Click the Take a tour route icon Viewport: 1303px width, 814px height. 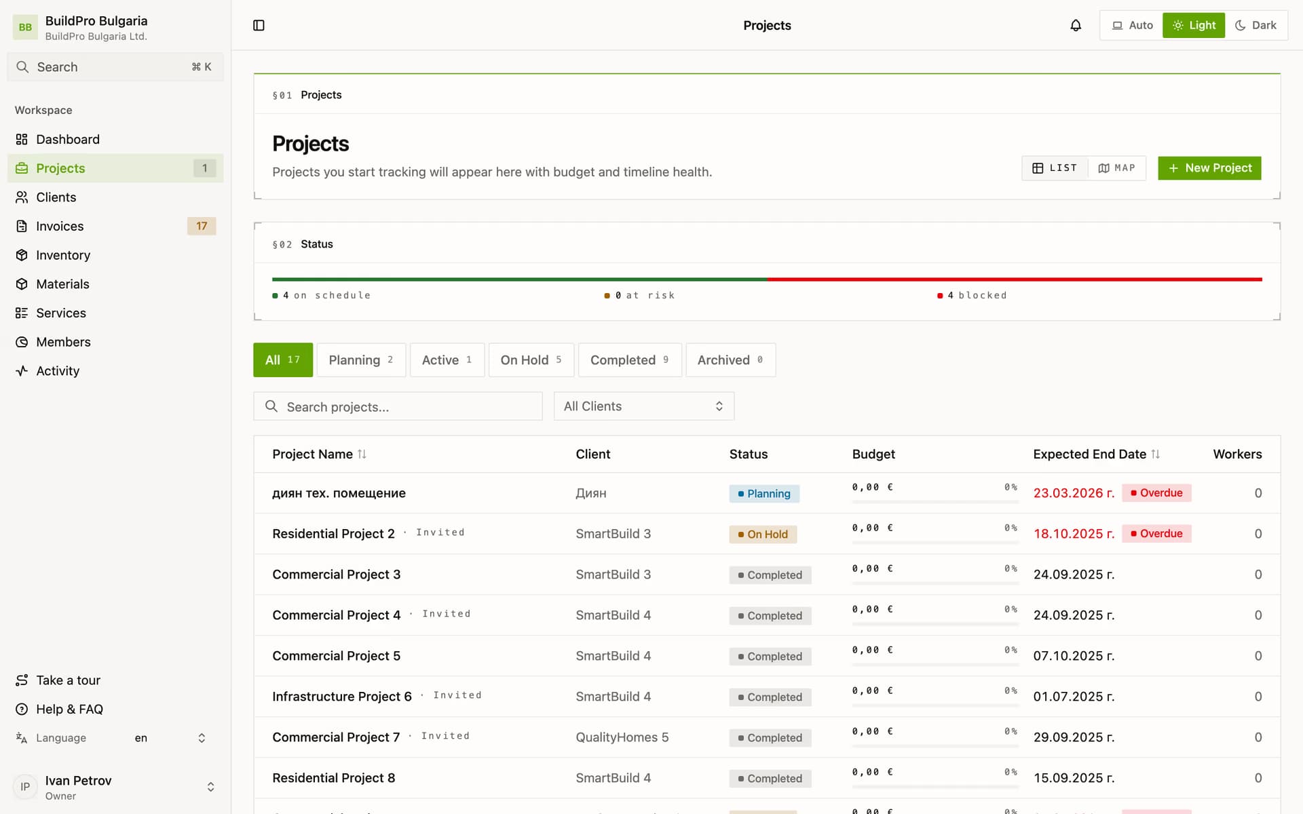tap(22, 680)
